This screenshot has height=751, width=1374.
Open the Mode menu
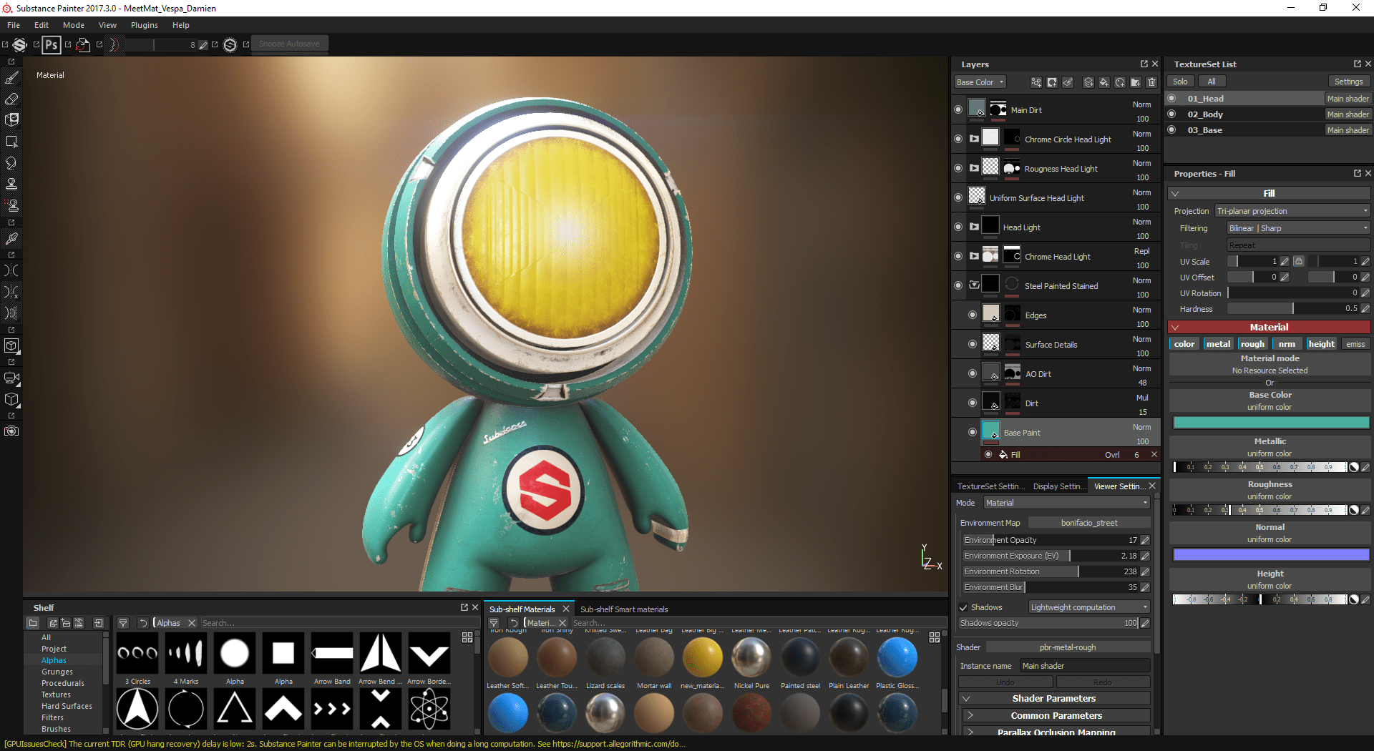pyautogui.click(x=74, y=25)
